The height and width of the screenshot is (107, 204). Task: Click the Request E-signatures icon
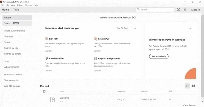pos(95,59)
